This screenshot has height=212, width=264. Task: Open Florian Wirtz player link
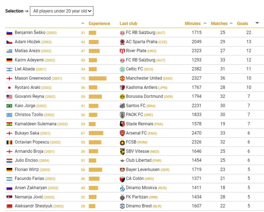coord(27,170)
